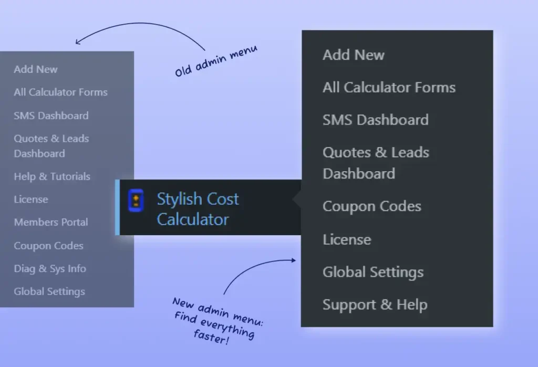Click the Stylish Cost Calculator plugin icon
The width and height of the screenshot is (538, 367).
tap(136, 201)
